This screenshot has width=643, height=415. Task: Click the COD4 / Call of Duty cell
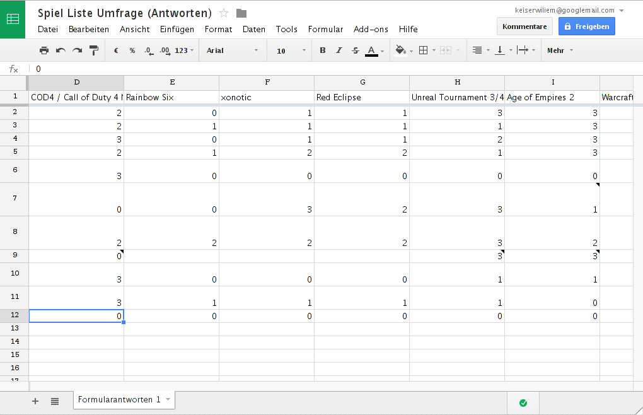(x=76, y=98)
